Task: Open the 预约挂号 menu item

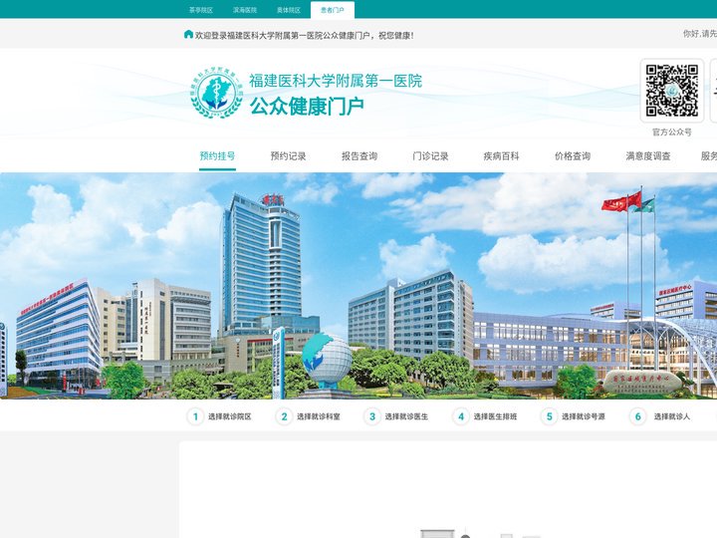Action: tap(217, 156)
